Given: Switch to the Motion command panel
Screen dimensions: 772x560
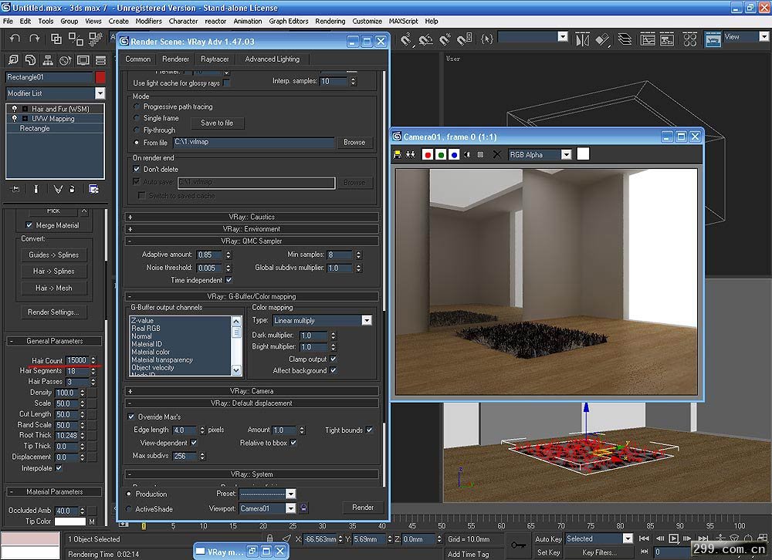Looking at the screenshot, I should [x=65, y=60].
